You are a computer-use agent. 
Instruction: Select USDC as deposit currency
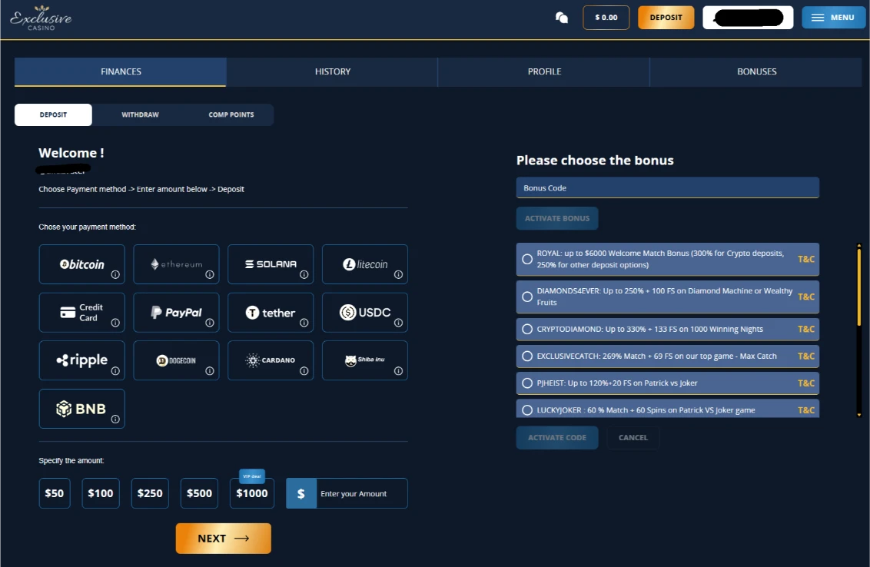[x=365, y=312]
